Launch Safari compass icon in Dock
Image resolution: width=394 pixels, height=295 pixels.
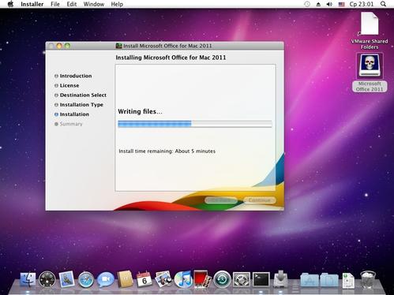tap(86, 279)
